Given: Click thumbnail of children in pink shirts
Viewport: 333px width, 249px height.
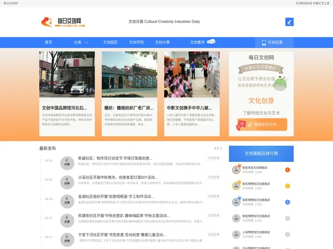Looking at the screenshot, I should click(x=192, y=74).
